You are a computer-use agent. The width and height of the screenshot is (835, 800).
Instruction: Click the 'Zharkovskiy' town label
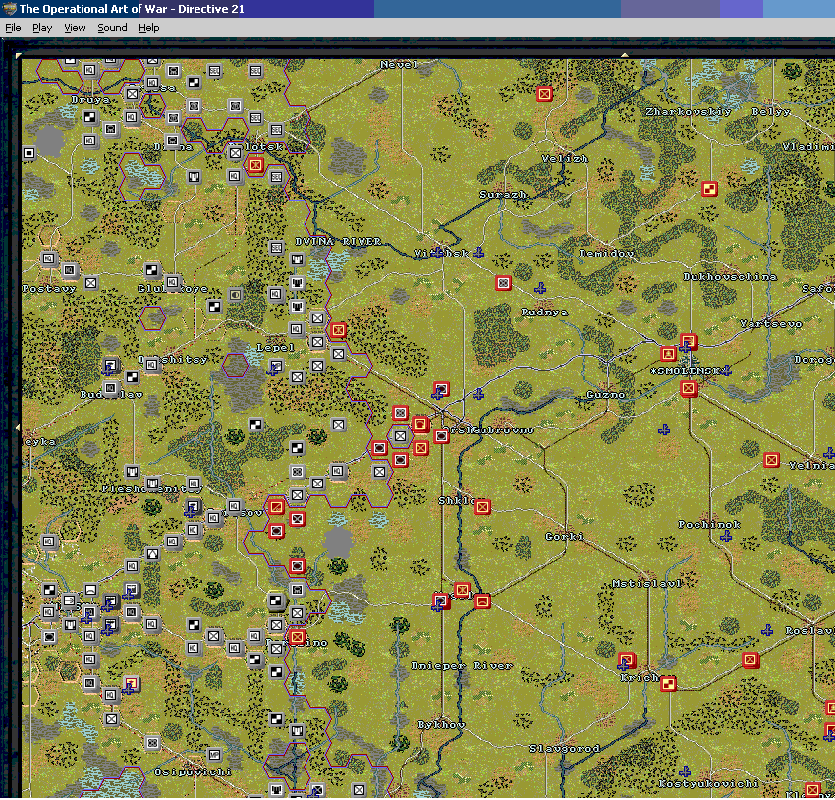click(688, 111)
